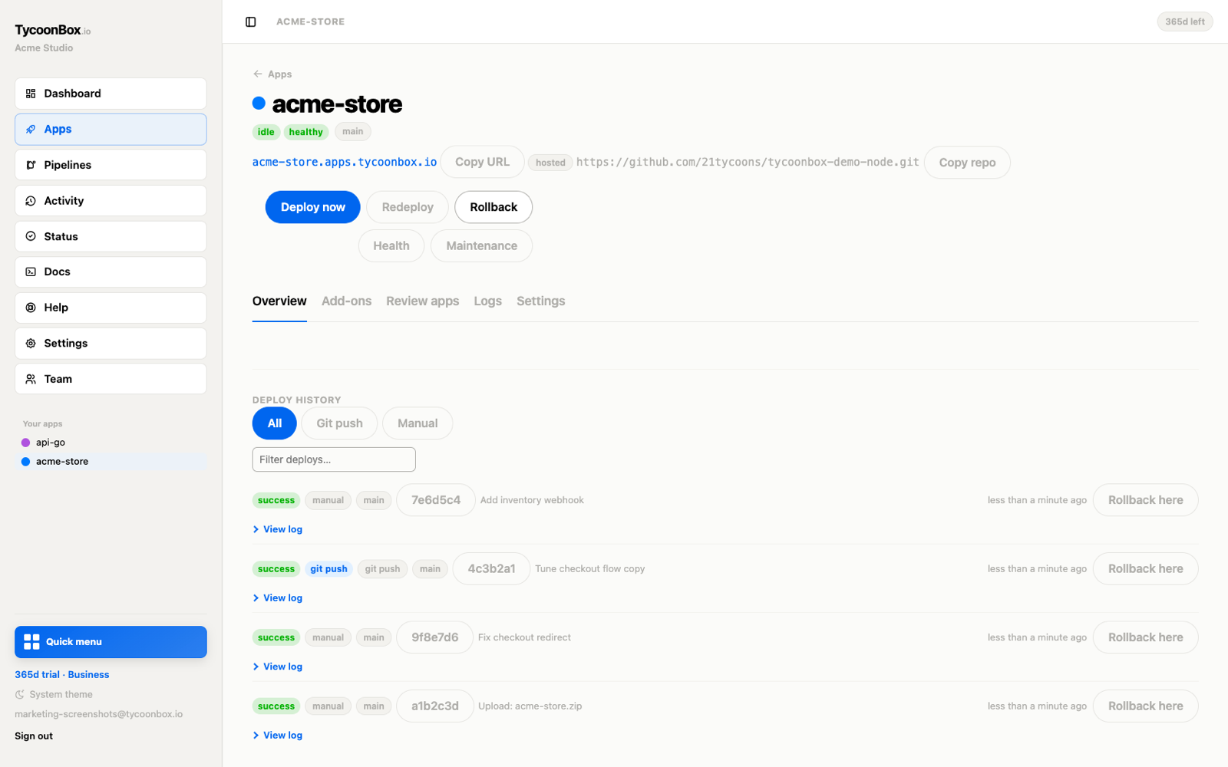Click the Quick menu grid icon
The image size is (1228, 767).
click(31, 642)
